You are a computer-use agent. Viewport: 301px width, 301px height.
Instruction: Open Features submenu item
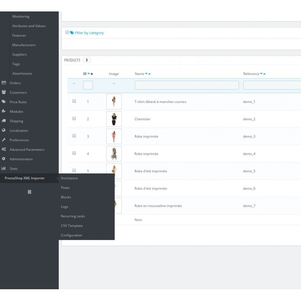[x=19, y=36]
